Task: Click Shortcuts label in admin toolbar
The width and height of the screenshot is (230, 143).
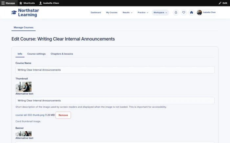Action: pos(29,3)
